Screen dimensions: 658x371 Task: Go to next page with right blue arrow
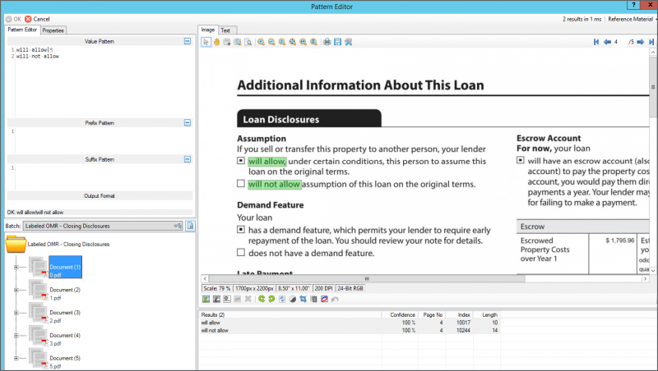[641, 42]
